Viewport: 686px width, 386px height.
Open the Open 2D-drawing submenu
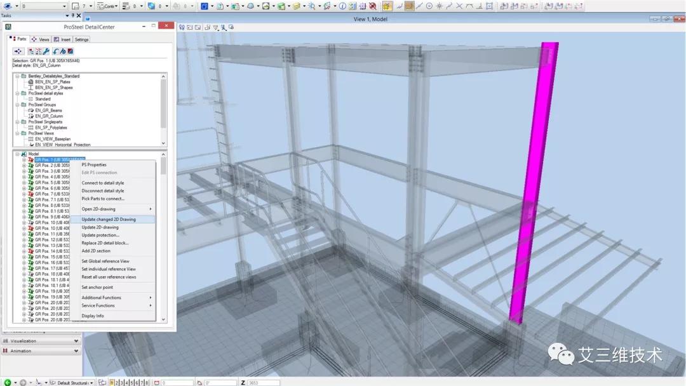pos(112,209)
